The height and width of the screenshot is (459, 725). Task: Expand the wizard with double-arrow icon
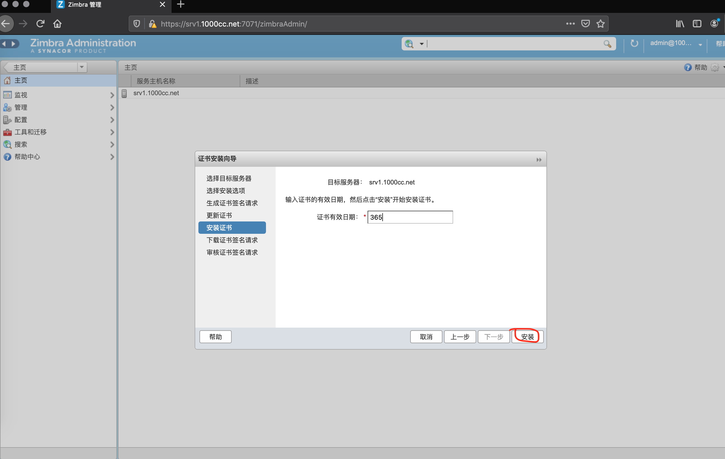539,160
